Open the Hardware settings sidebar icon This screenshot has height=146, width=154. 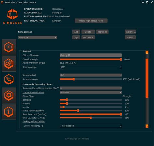(x=9, y=63)
